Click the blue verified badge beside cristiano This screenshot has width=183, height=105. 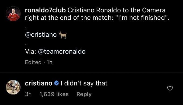click(57, 83)
